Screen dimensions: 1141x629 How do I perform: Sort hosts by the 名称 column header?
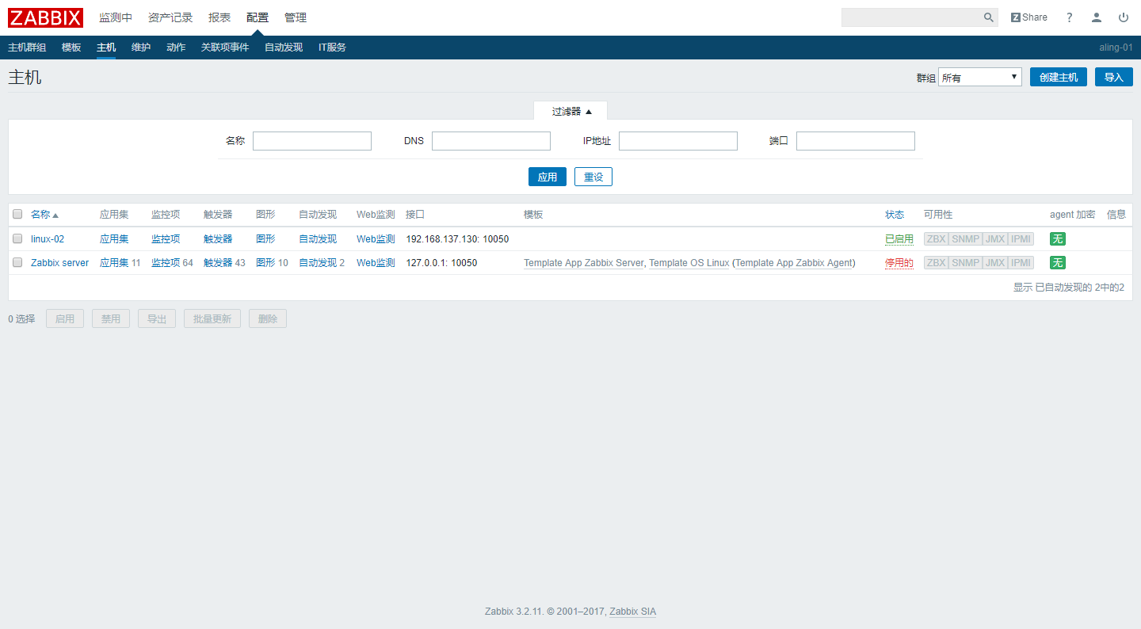[x=44, y=214]
